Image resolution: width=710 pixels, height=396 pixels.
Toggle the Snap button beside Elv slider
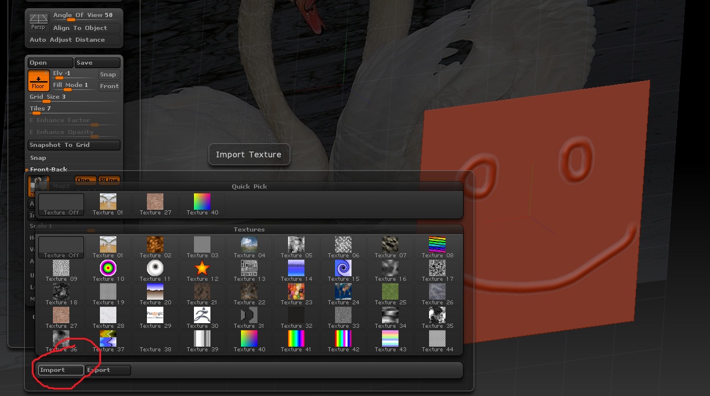[109, 75]
